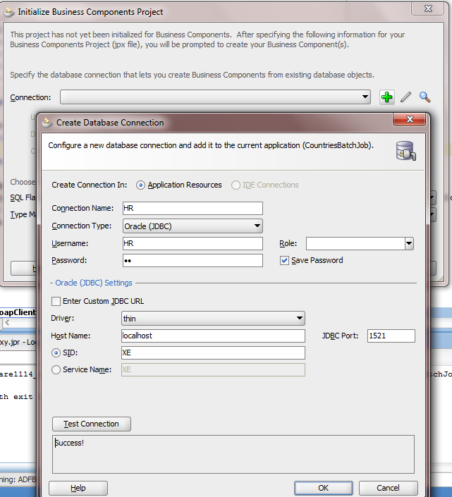Choose the SID radio button
The width and height of the screenshot is (452, 497).
56,352
